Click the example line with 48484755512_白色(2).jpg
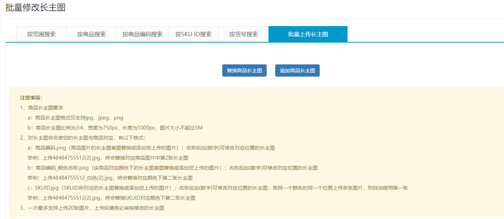 (x=110, y=178)
